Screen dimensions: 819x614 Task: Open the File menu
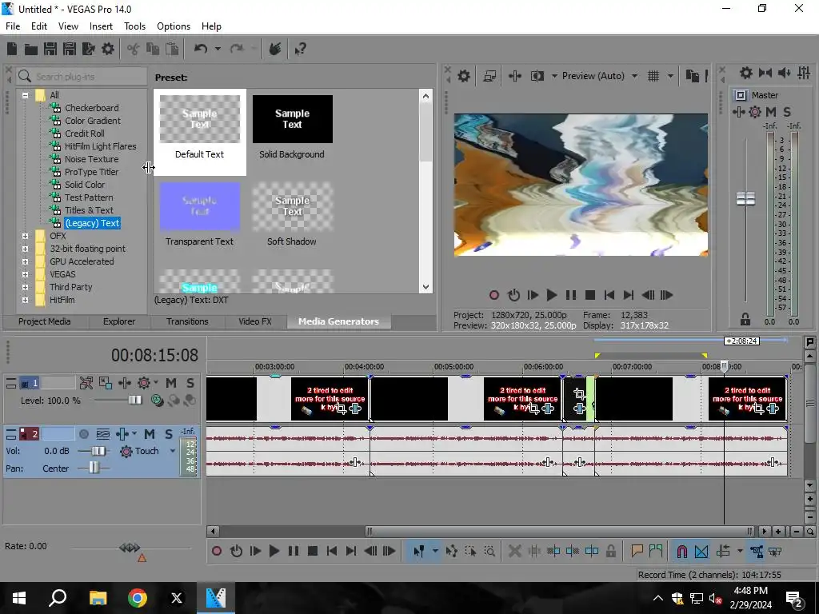coord(13,26)
